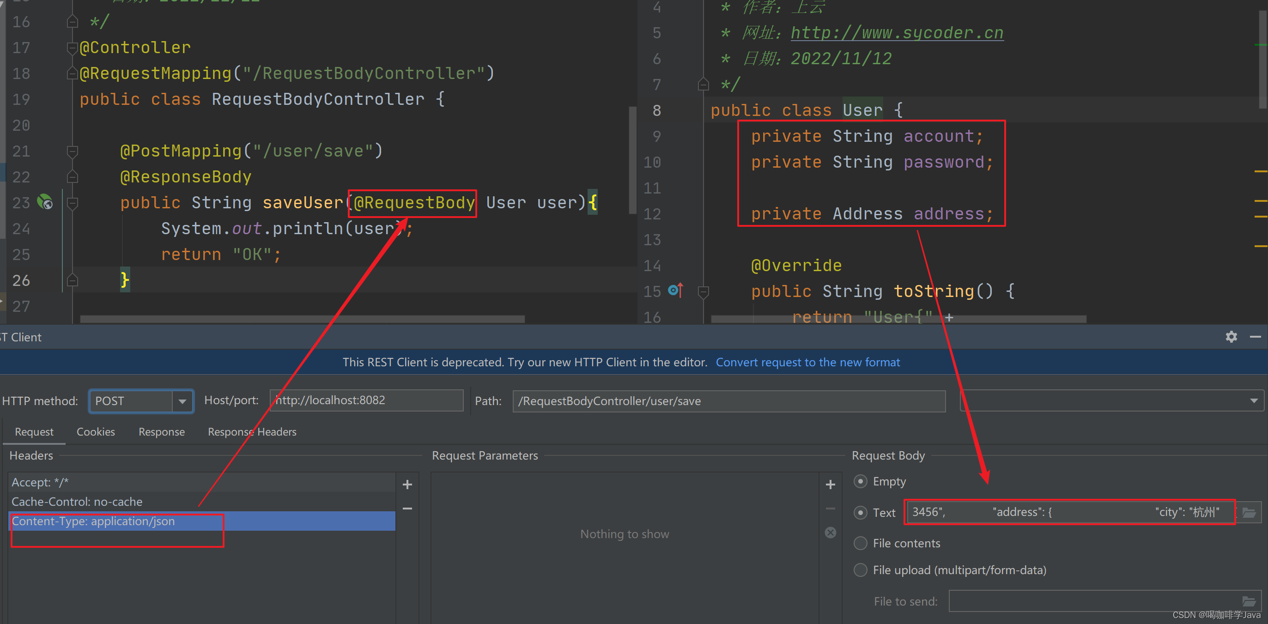This screenshot has width=1268, height=624.
Task: Click the toString override gutter icon
Action: tap(676, 291)
